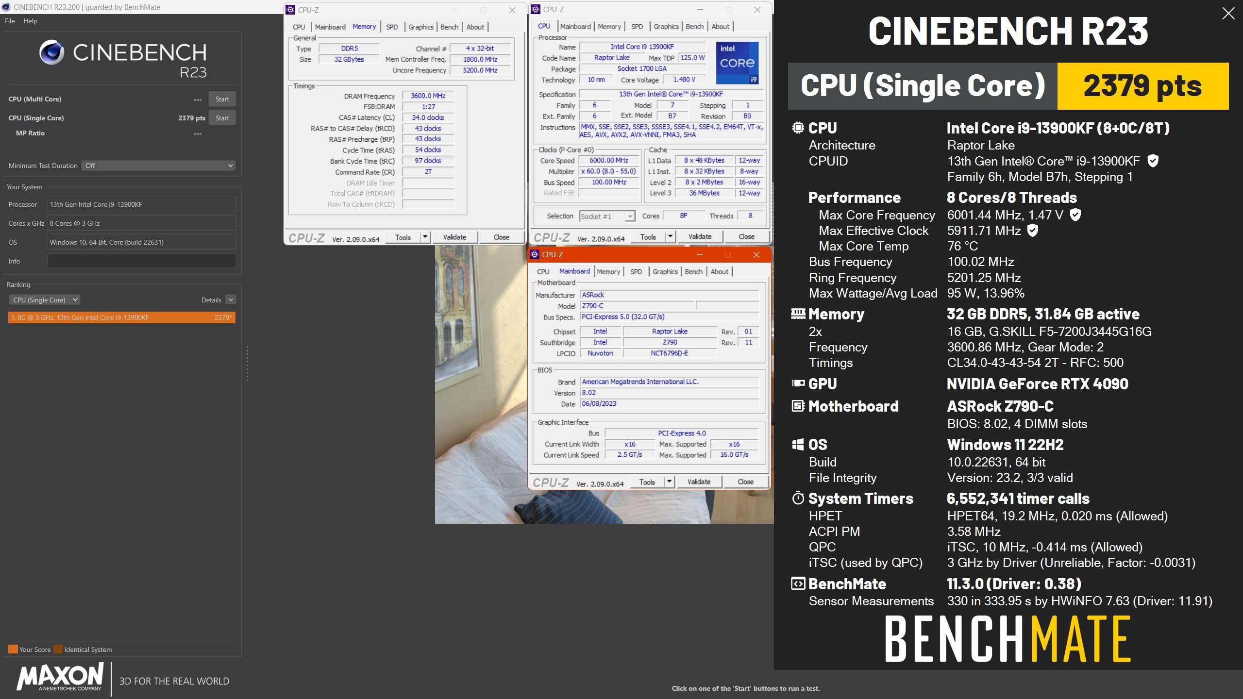Click the BenchMate code-bracket icon
1243x699 pixels.
[x=798, y=583]
